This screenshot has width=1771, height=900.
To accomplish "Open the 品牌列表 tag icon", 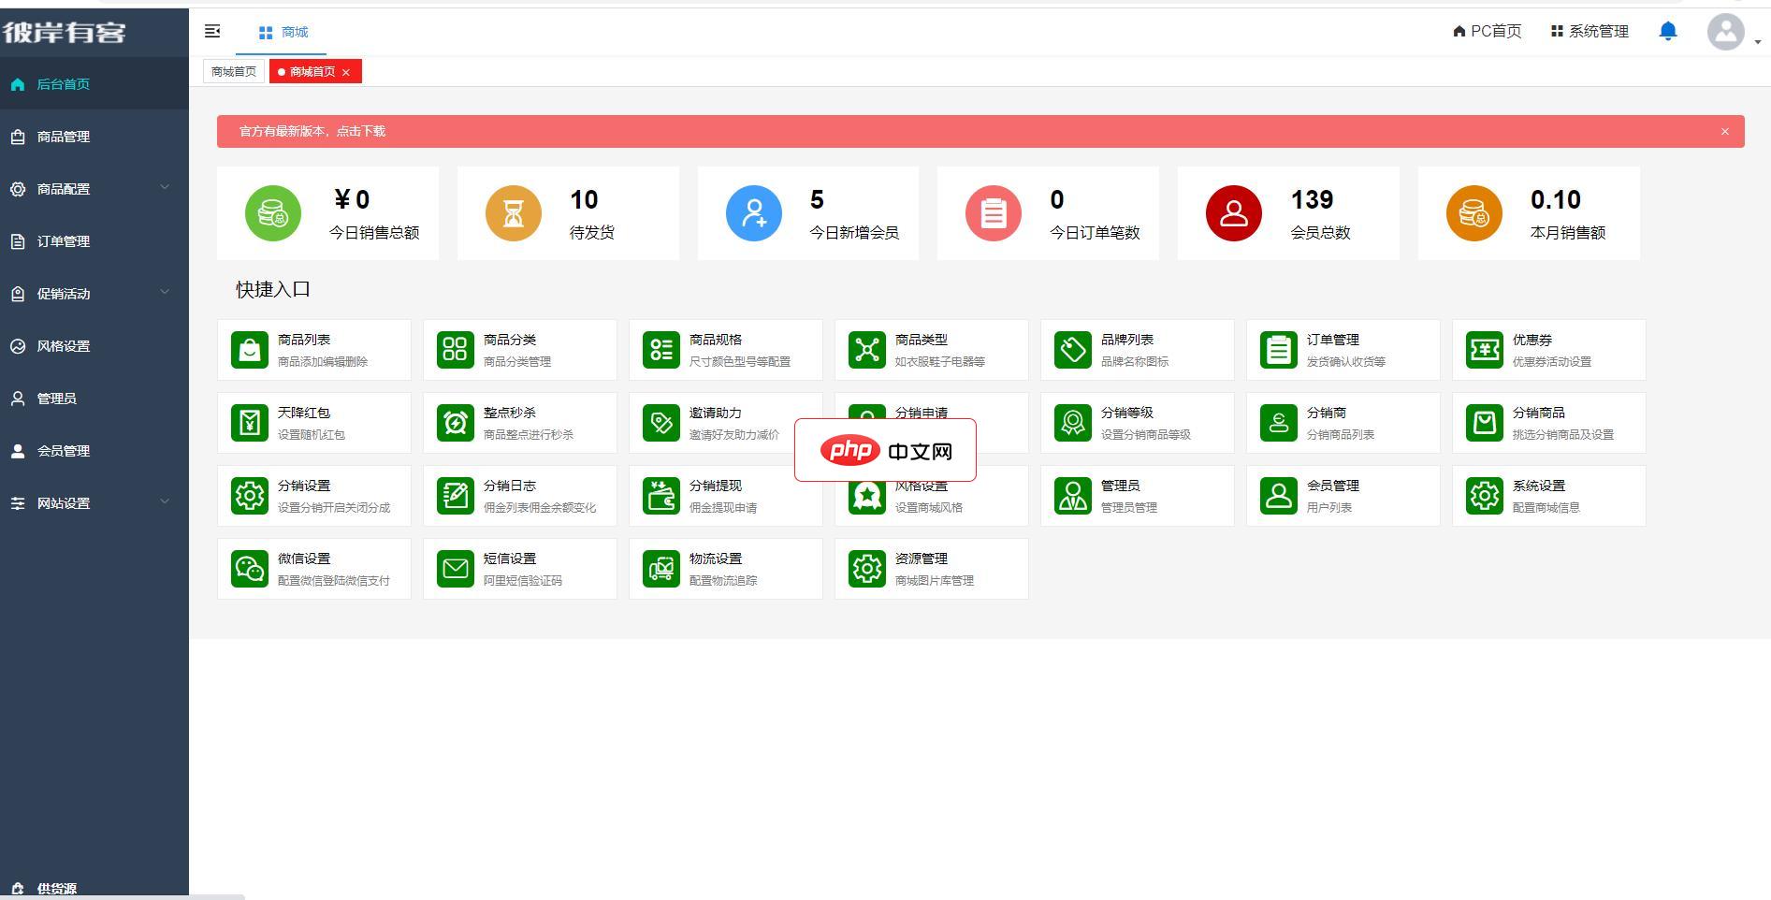I will pyautogui.click(x=1073, y=350).
